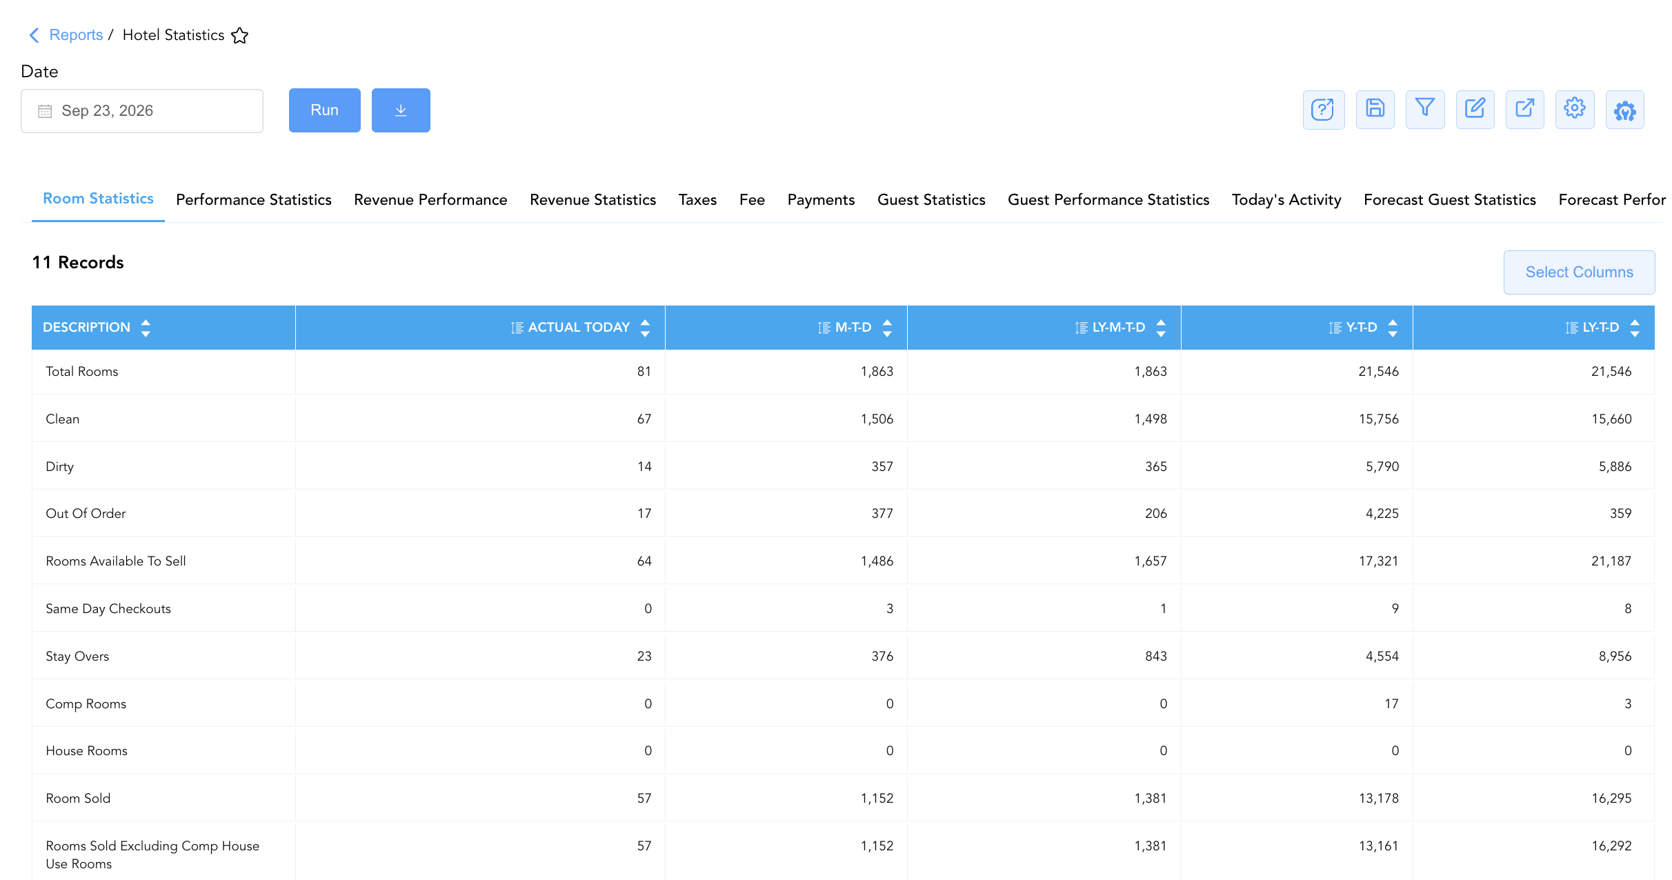Sort by DESCRIPTION column arrows
Viewport: 1672px width, 880px height.
tap(146, 328)
